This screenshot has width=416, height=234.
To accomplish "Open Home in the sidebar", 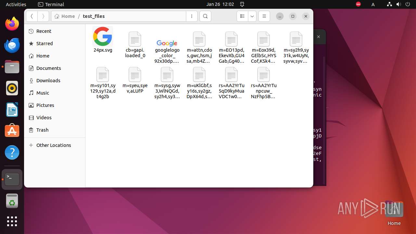I will pos(55,56).
